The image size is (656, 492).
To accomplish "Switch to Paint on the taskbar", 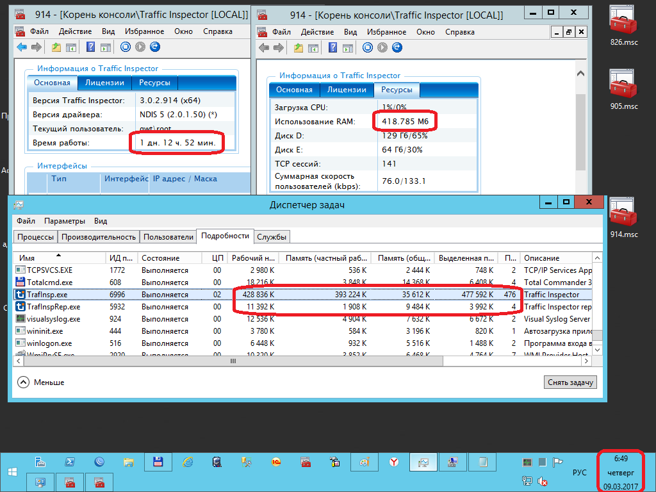I will (365, 462).
